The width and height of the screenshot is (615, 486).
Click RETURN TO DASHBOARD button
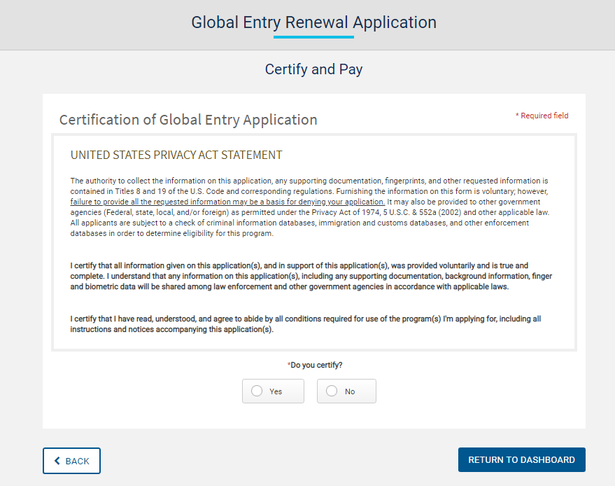pyautogui.click(x=522, y=459)
